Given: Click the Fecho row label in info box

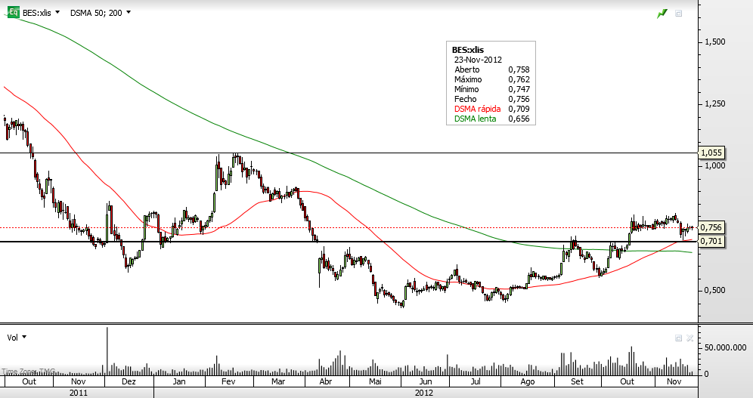Looking at the screenshot, I should click(466, 99).
